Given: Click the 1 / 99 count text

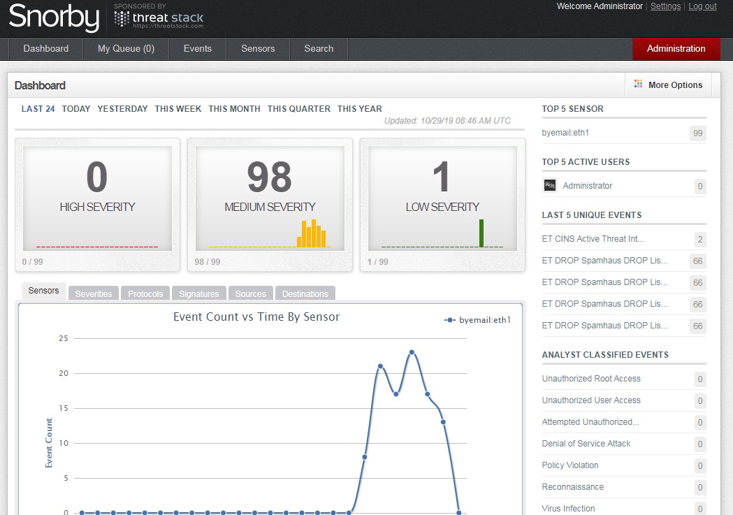Looking at the screenshot, I should coord(377,262).
